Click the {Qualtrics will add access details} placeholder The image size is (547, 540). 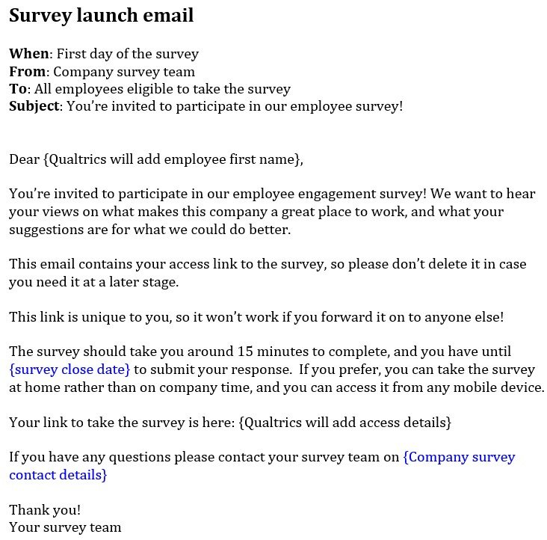344,423
